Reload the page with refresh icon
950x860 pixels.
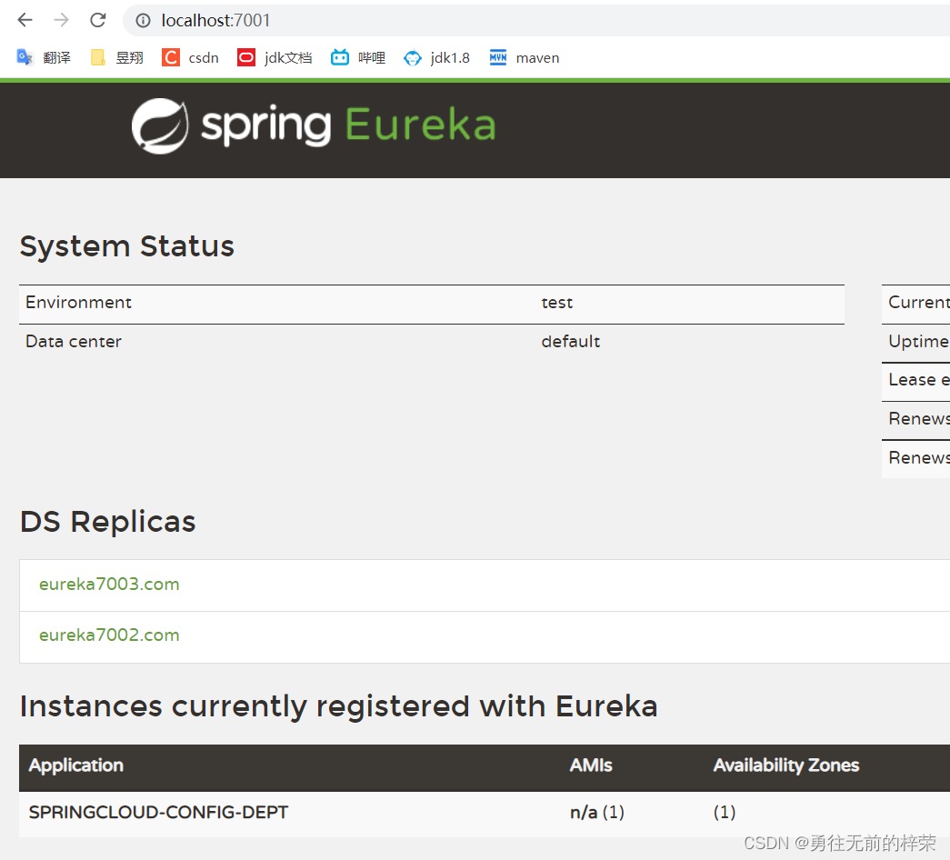pyautogui.click(x=97, y=20)
